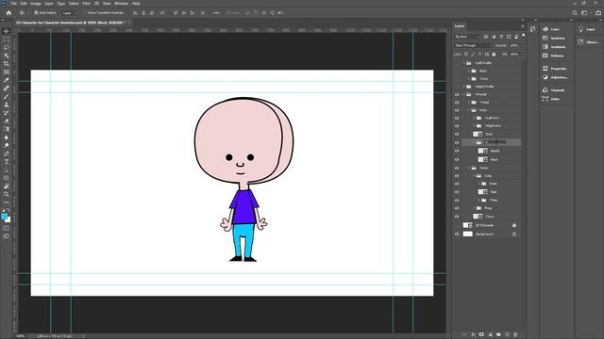The height and width of the screenshot is (339, 604).
Task: Hide the +Right Arm group
Action: (457, 126)
